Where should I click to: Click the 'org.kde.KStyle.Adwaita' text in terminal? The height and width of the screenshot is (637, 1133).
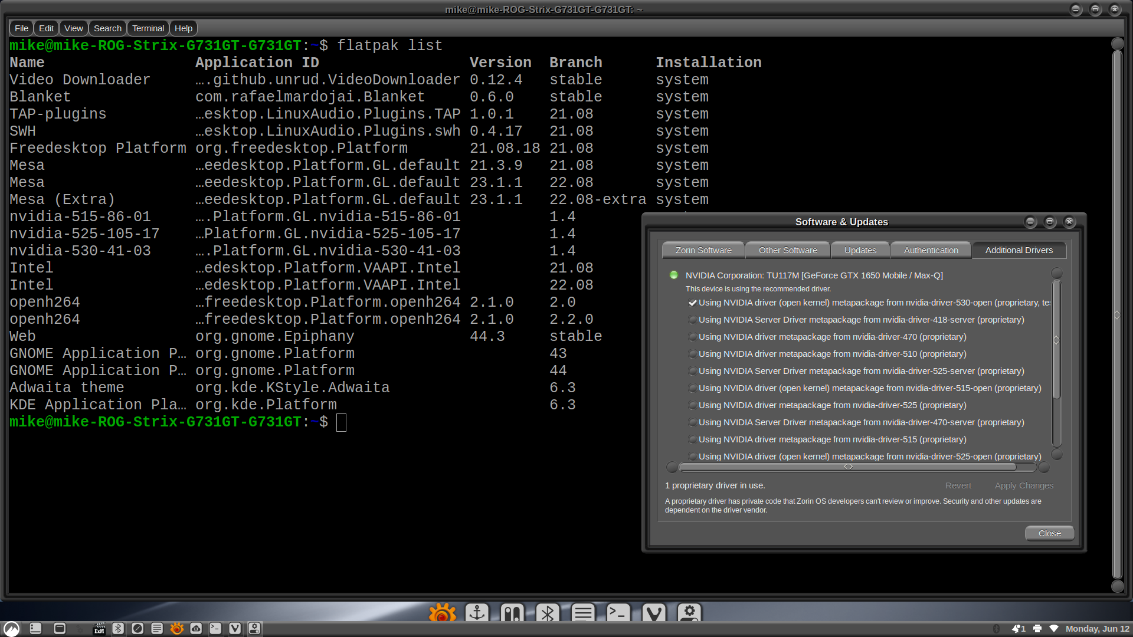tap(293, 388)
